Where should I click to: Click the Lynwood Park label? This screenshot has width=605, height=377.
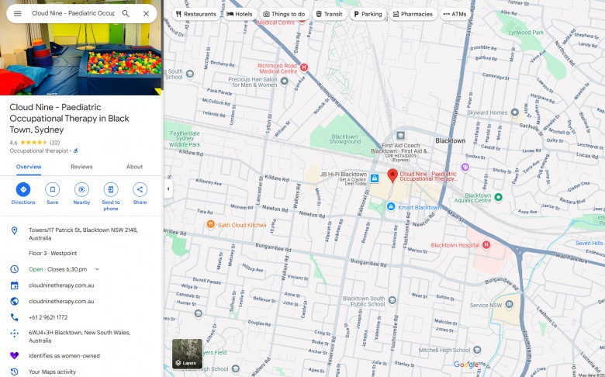click(526, 33)
